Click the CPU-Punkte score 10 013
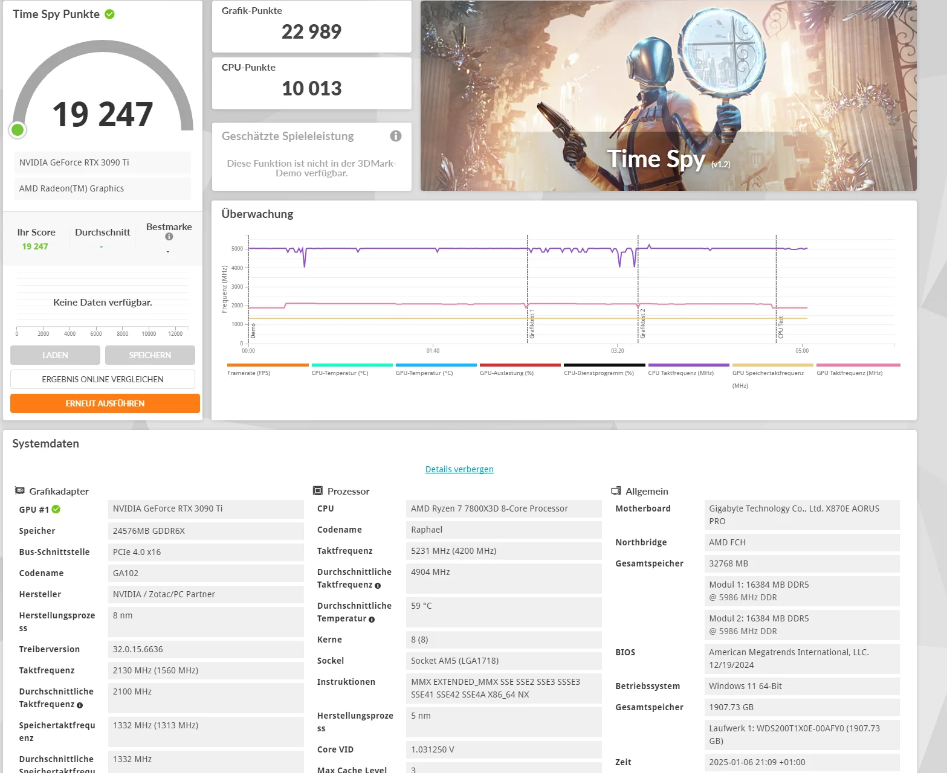 (311, 88)
